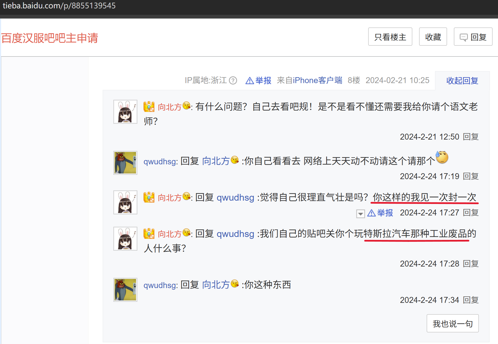498x344 pixels.
Task: Open qwudhsg's cartoon avatar at 17:19 reply
Action: [125, 163]
